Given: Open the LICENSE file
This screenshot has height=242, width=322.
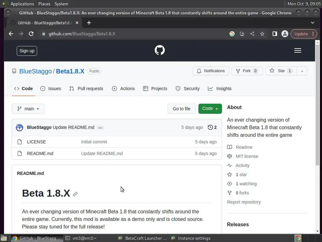Looking at the screenshot, I should click(36, 142).
